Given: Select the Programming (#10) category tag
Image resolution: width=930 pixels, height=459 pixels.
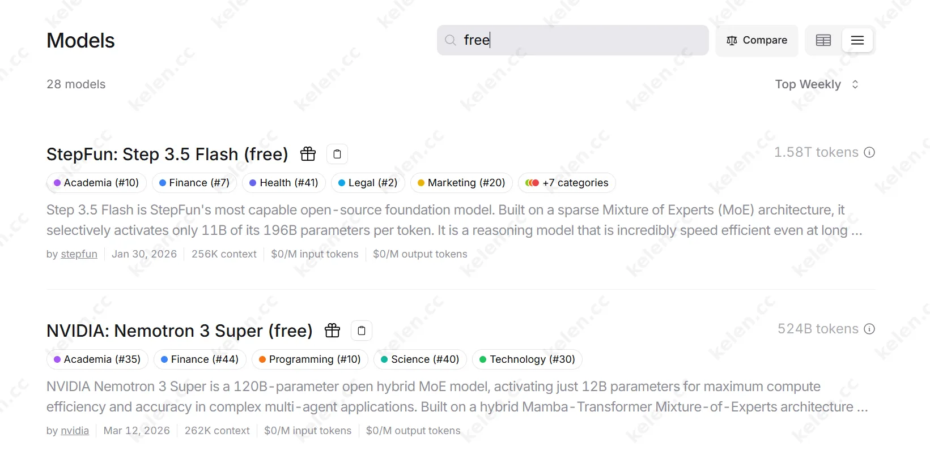Looking at the screenshot, I should coord(309,359).
